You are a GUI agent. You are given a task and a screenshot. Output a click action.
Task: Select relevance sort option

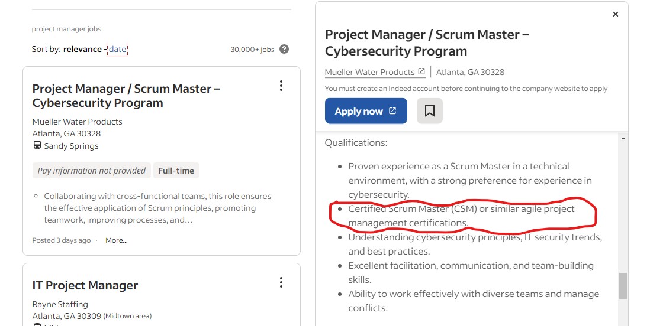(82, 49)
